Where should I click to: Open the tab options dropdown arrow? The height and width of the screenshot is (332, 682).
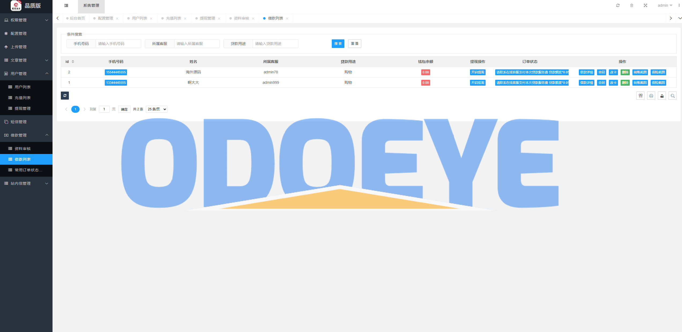coord(680,18)
